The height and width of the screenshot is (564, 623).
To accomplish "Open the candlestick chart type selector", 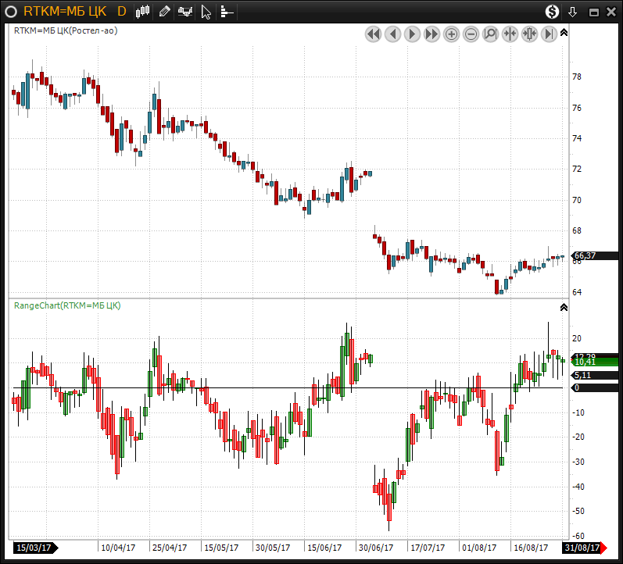I will (142, 12).
